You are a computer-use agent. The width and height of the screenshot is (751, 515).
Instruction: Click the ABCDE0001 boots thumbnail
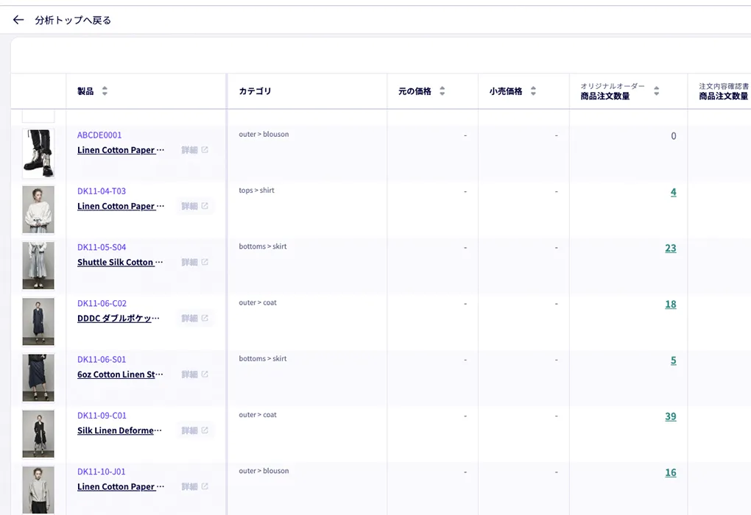coord(38,153)
